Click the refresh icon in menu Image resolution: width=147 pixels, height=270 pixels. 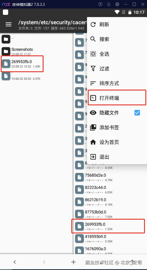click(x=93, y=24)
